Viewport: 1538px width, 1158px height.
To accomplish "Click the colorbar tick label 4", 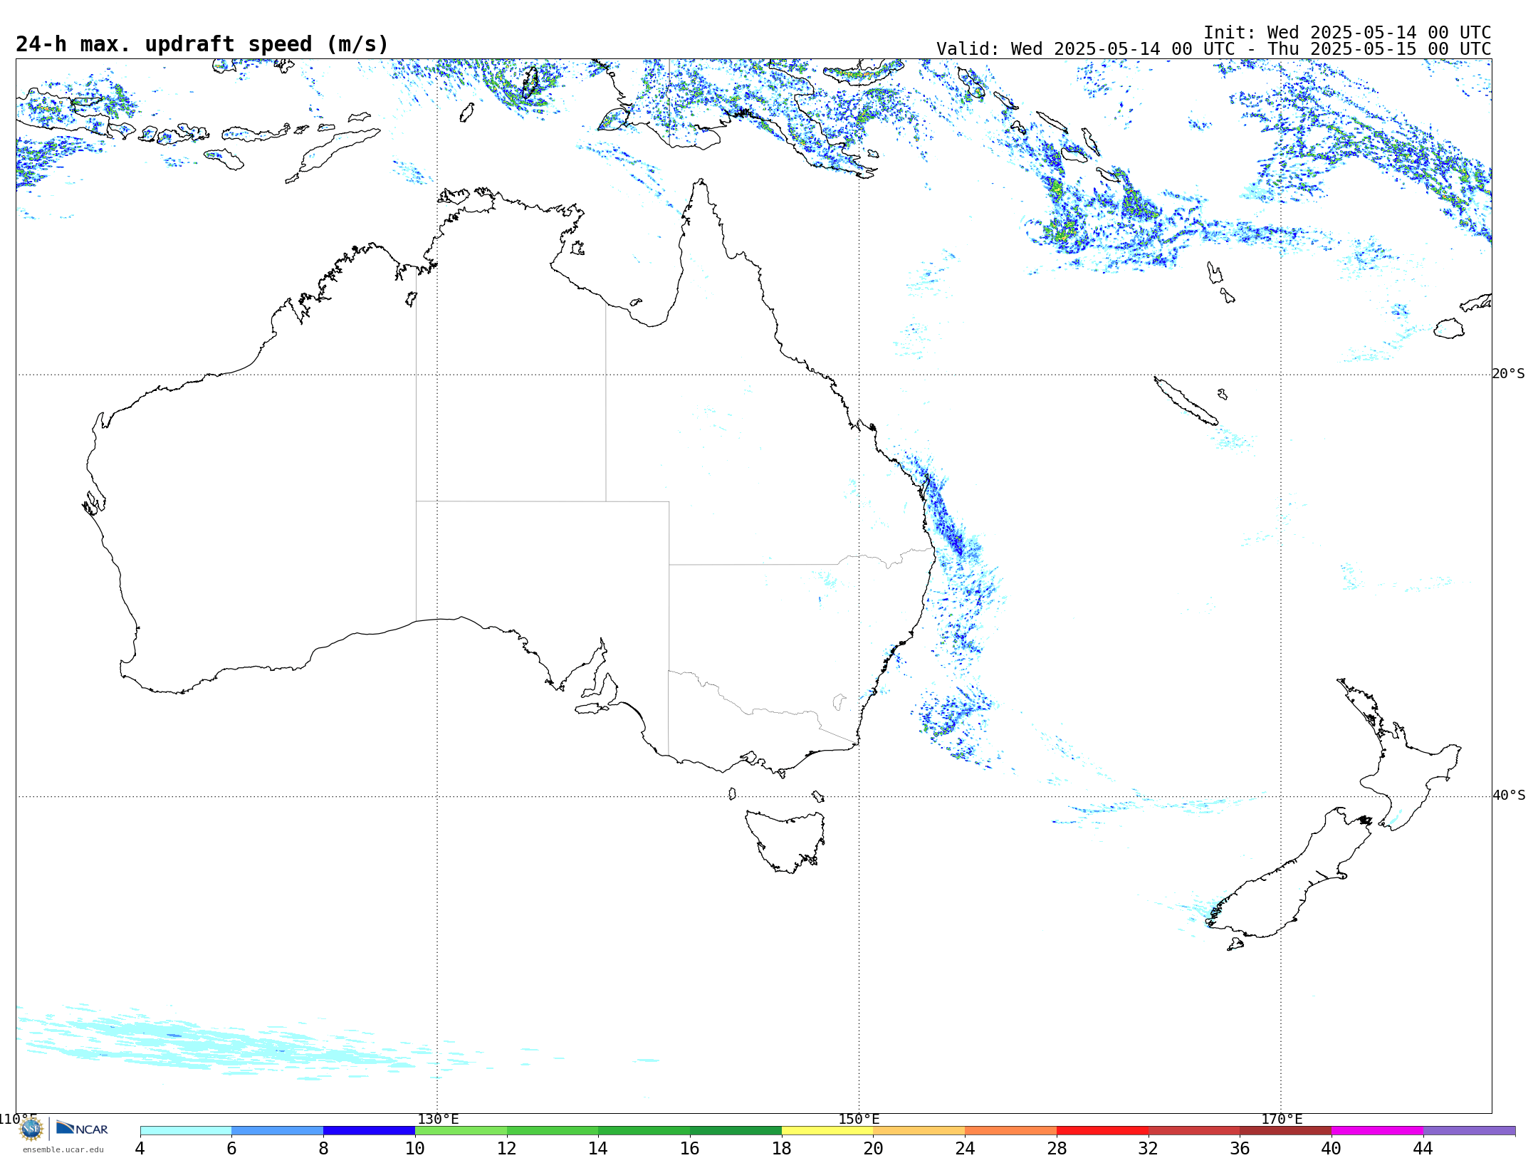I will click(x=140, y=1148).
